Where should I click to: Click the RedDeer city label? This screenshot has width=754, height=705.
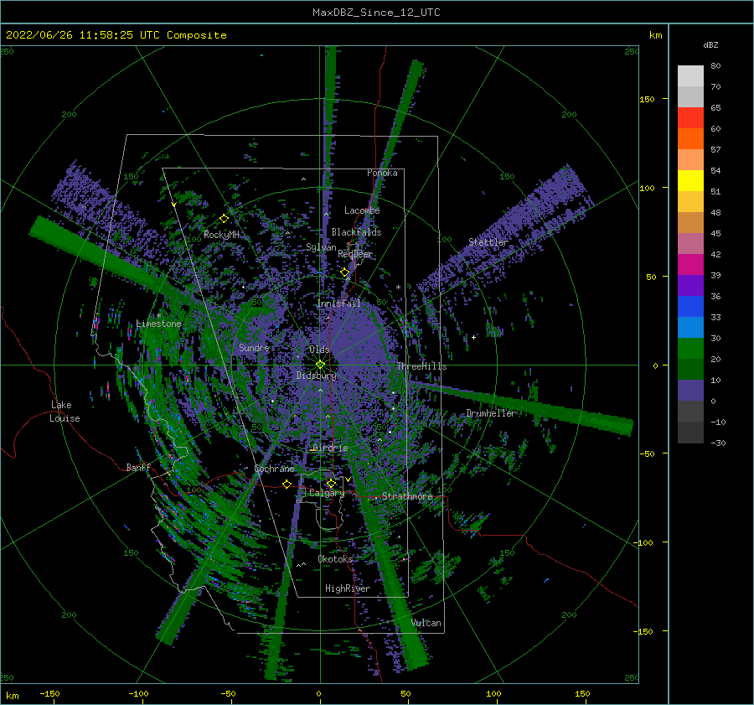click(x=355, y=254)
